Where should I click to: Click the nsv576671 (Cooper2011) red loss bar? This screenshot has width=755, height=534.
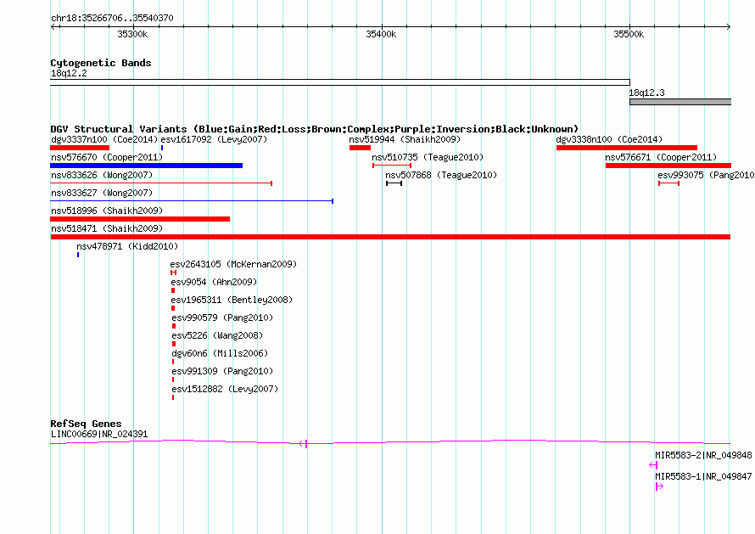[x=668, y=166]
